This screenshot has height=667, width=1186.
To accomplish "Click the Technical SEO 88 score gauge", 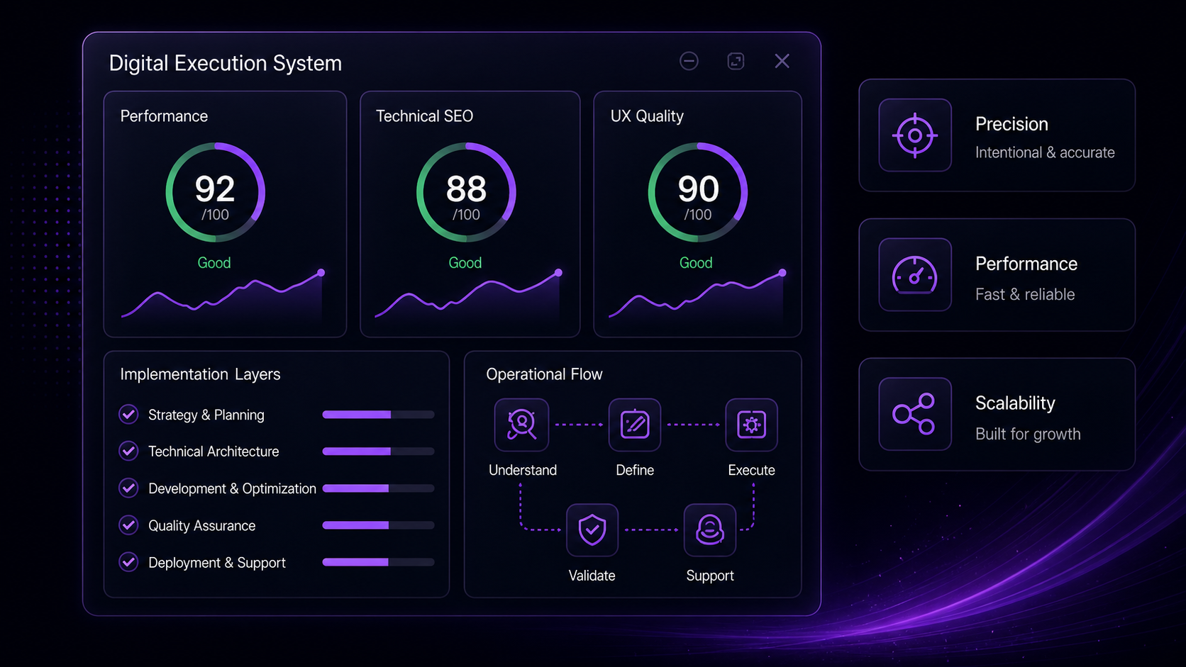I will point(466,193).
